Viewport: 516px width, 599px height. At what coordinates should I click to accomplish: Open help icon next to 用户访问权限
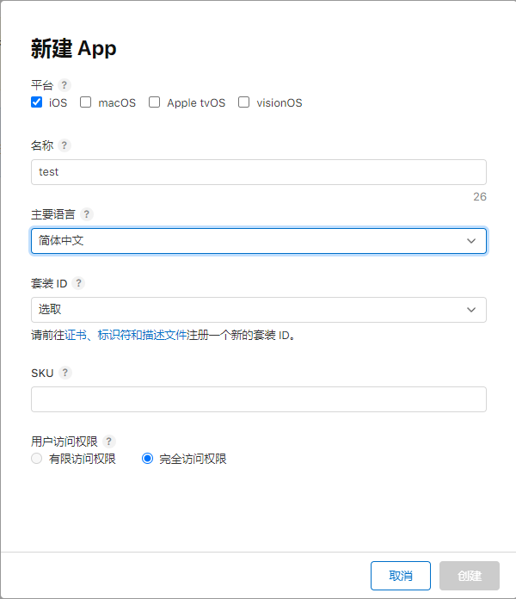pos(108,442)
